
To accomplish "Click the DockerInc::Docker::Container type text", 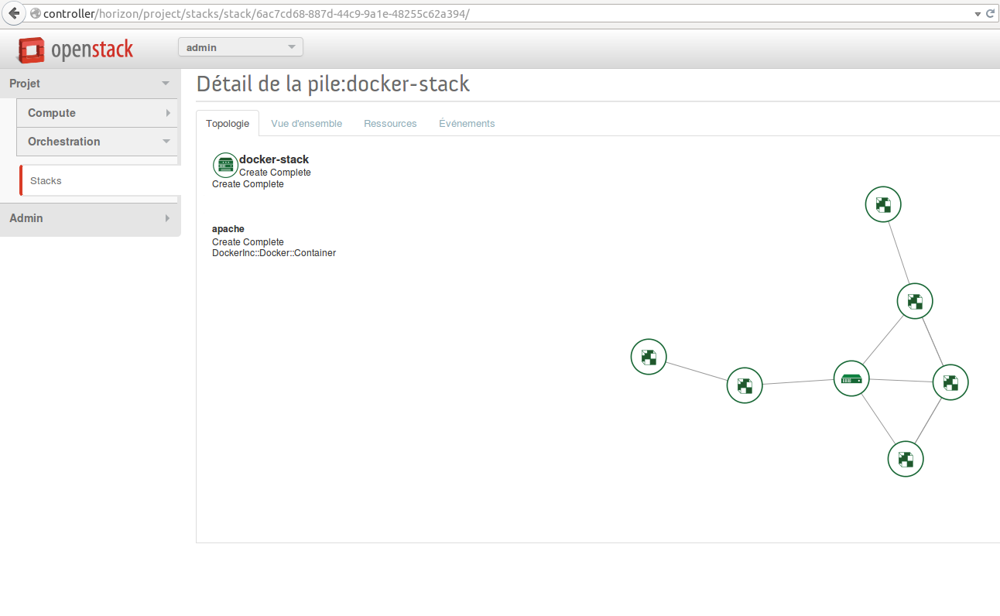I will tap(274, 253).
